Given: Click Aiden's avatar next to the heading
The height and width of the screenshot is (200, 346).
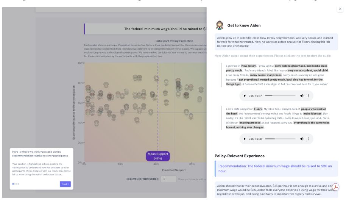Looking at the screenshot, I should (x=220, y=25).
